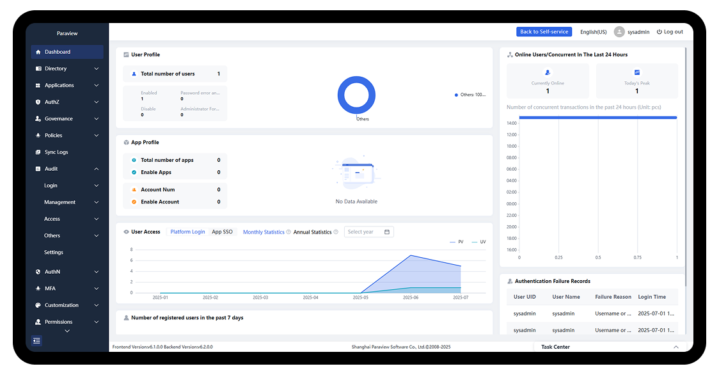The height and width of the screenshot is (380, 719).
Task: Click the Sync Logs icon
Action: click(x=38, y=152)
